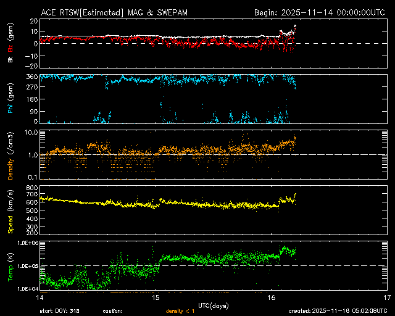Click the UTC(days) axis caption
Viewport: 395px width, 316px height.
[213, 305]
